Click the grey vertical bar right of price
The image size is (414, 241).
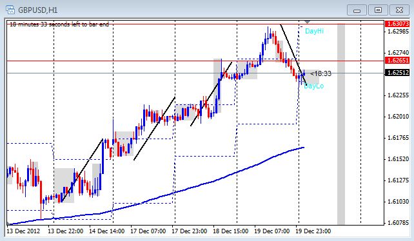point(341,124)
